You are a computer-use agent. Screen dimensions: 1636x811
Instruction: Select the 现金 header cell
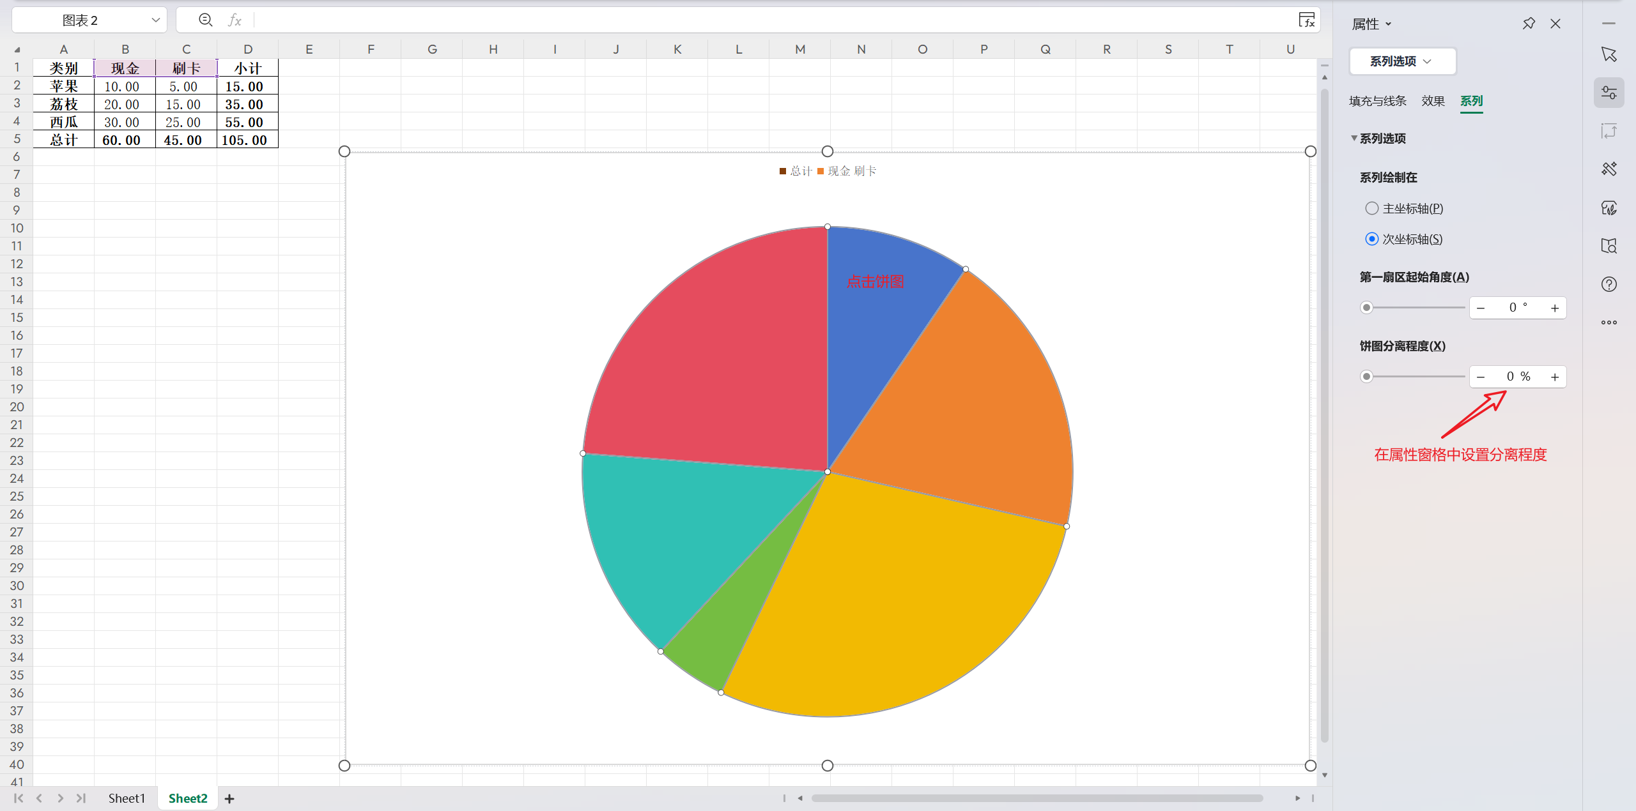(x=125, y=68)
